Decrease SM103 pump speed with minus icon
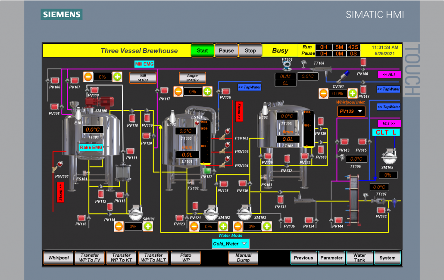 pyautogui.click(x=238, y=227)
